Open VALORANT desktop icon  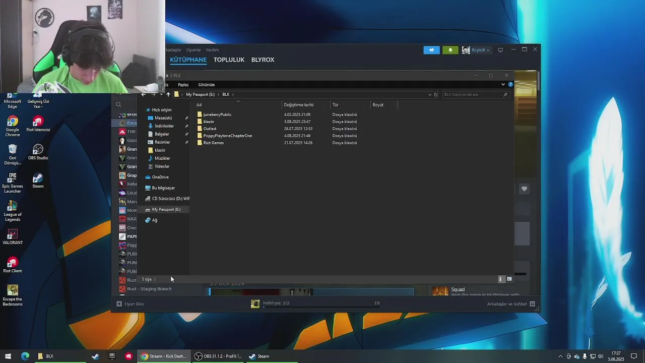point(13,237)
